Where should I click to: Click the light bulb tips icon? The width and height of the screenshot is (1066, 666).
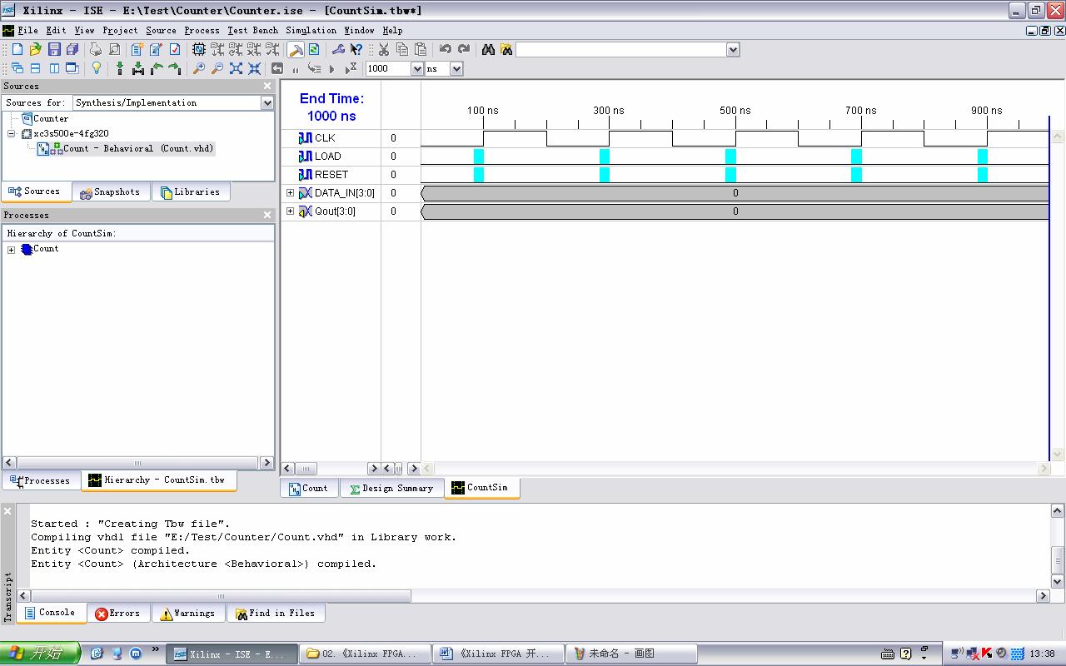(96, 68)
